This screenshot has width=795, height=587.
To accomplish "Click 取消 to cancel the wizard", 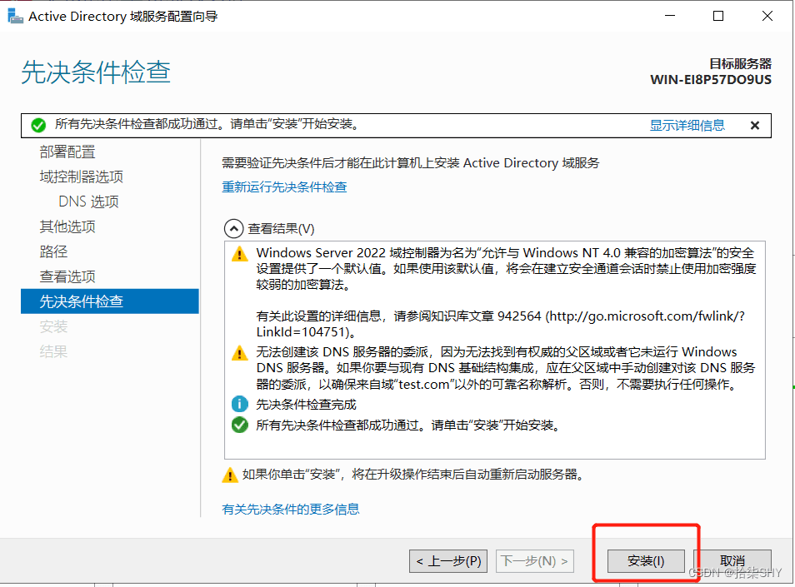I will [732, 561].
